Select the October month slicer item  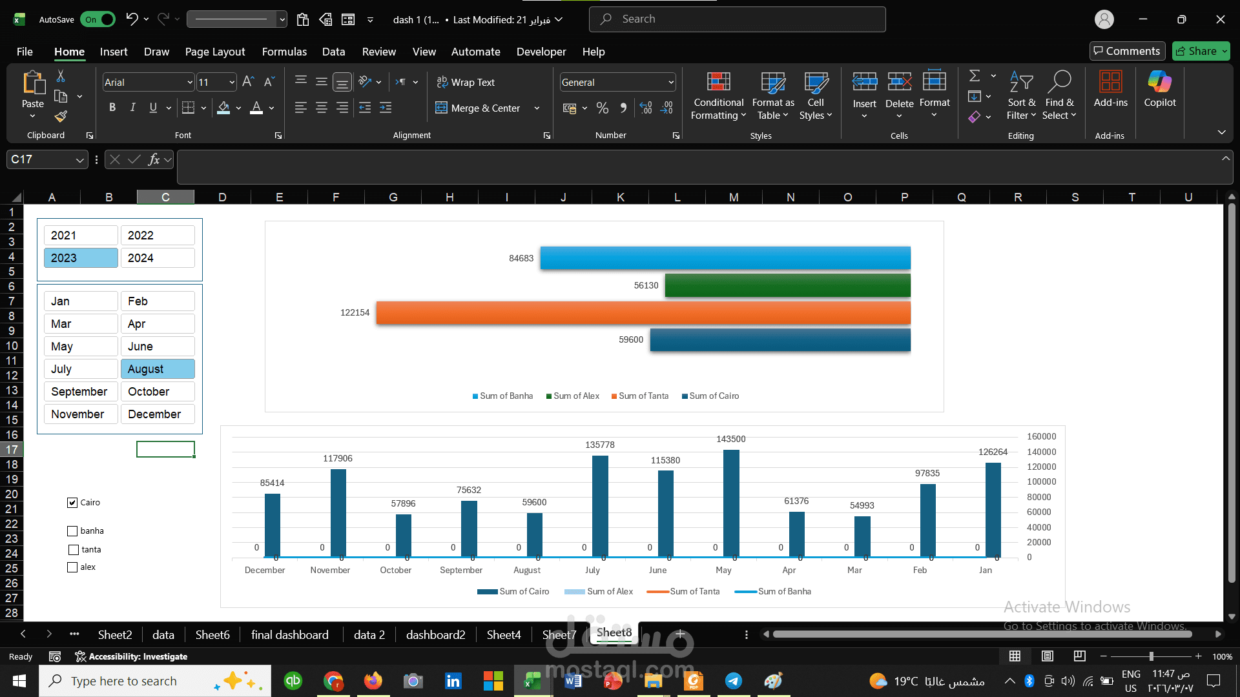pyautogui.click(x=158, y=392)
